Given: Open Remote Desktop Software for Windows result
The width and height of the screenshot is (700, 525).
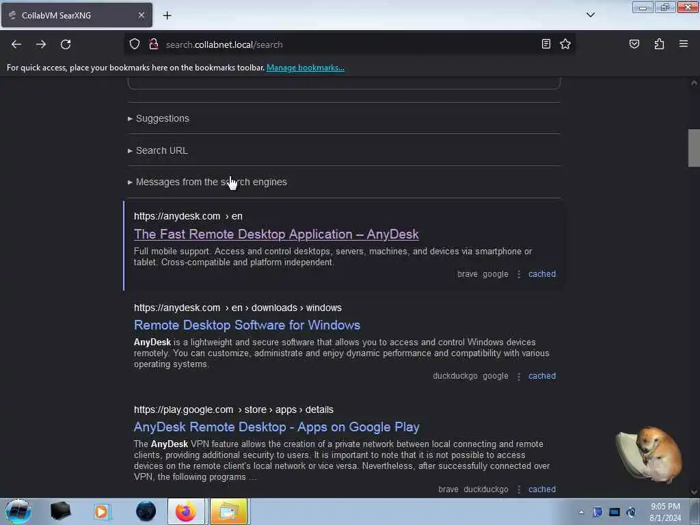Looking at the screenshot, I should 247,325.
